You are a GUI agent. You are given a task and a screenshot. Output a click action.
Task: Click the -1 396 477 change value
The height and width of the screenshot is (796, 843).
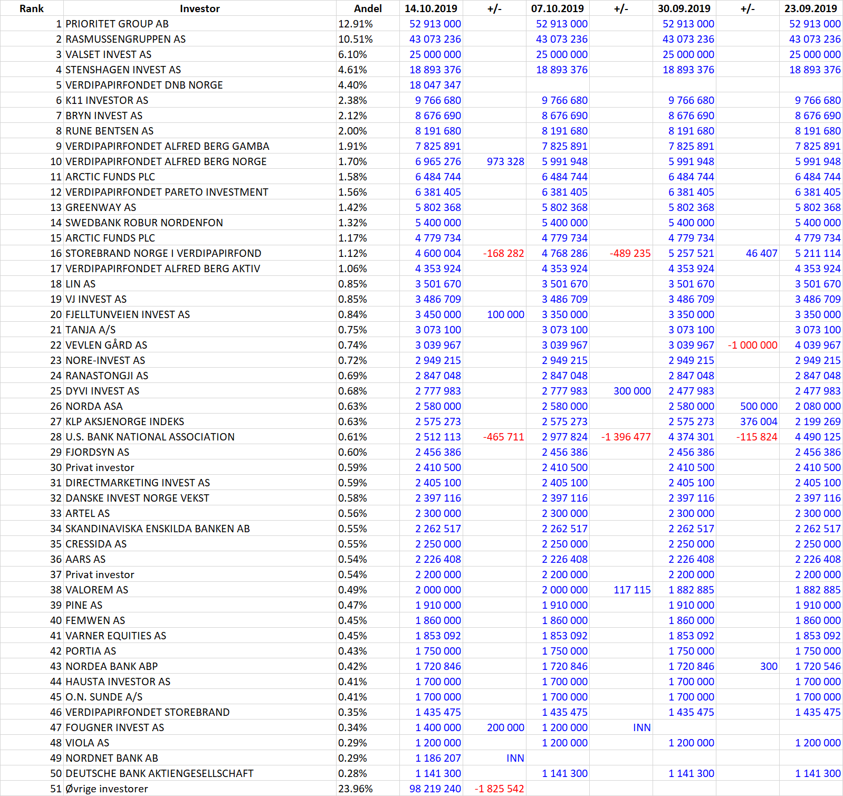pos(626,437)
